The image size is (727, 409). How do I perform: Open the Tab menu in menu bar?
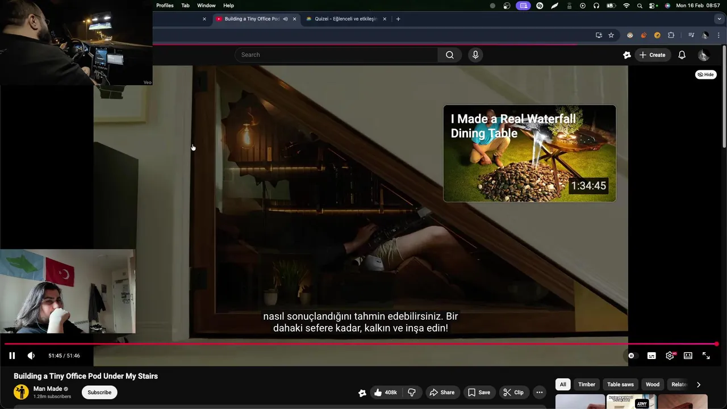185,6
